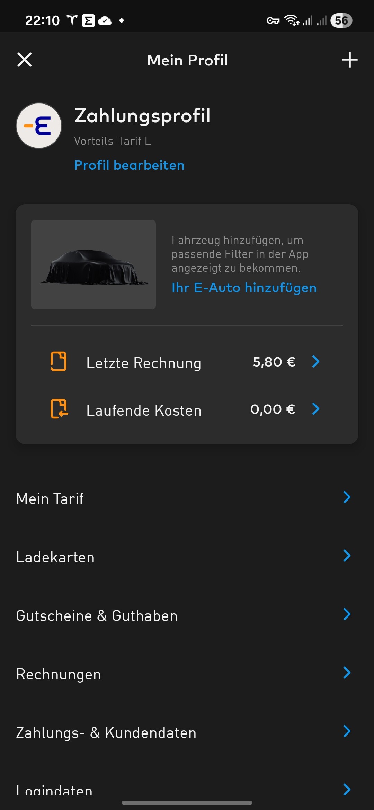Click the Profil bearbeiten link
This screenshot has height=810, width=374.
pos(129,165)
